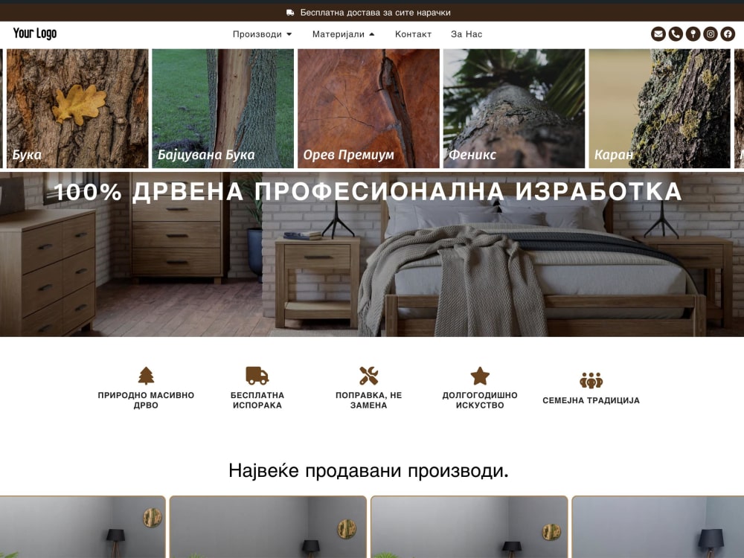The width and height of the screenshot is (744, 558).
Task: Click the star icon above Долгогодишно искуство
Action: point(480,376)
